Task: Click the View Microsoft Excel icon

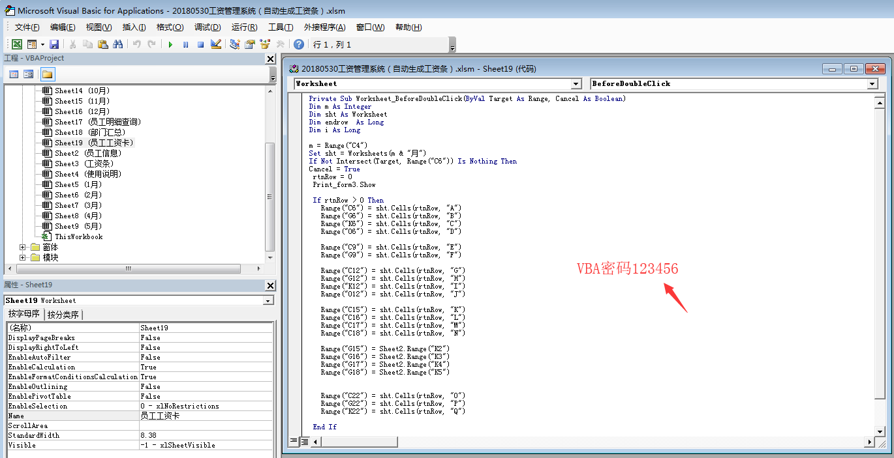Action: click(17, 44)
